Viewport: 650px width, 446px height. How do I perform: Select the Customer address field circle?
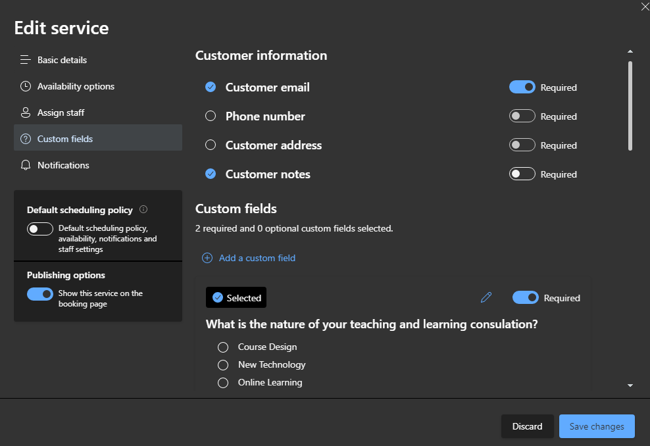(211, 145)
